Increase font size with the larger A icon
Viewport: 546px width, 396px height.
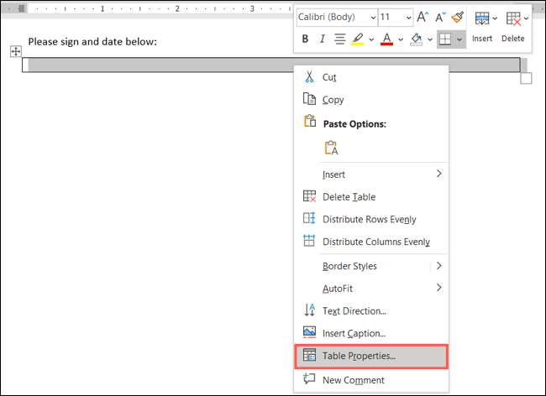click(x=423, y=17)
